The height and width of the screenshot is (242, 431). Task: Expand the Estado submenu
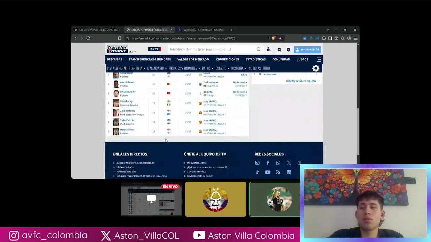tap(228, 69)
